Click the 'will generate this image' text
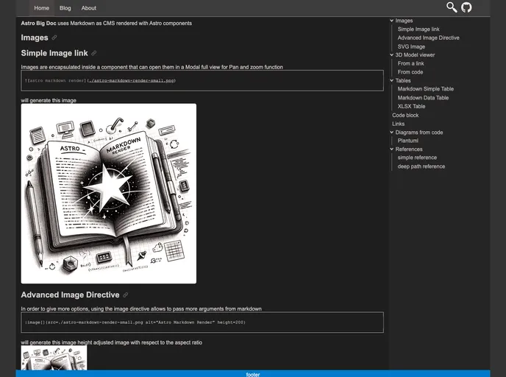This screenshot has width=506, height=377. (x=49, y=100)
